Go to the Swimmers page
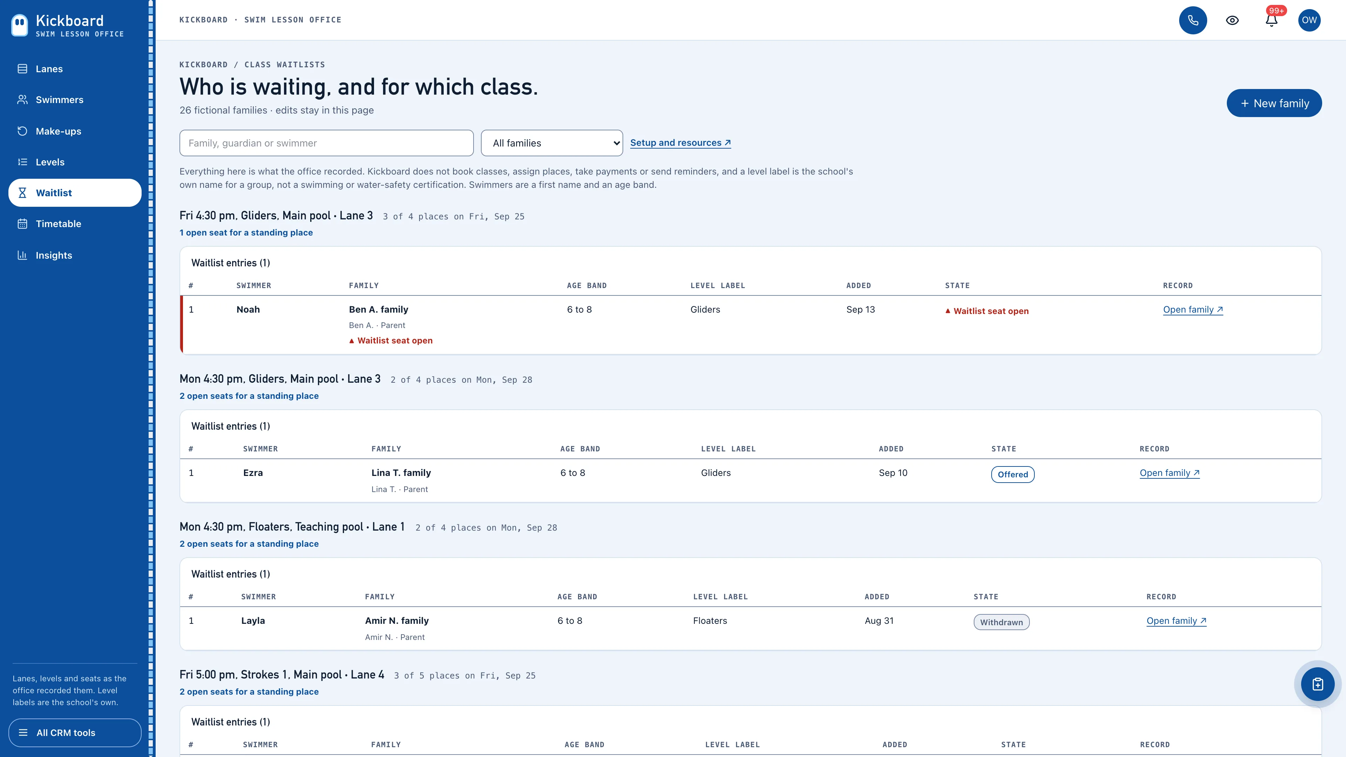 pyautogui.click(x=75, y=100)
